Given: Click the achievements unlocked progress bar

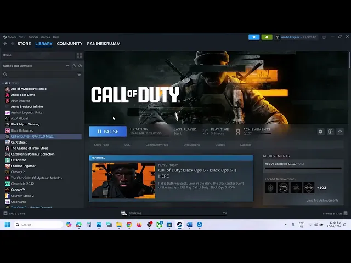Looking at the screenshot, I should coord(303,168).
